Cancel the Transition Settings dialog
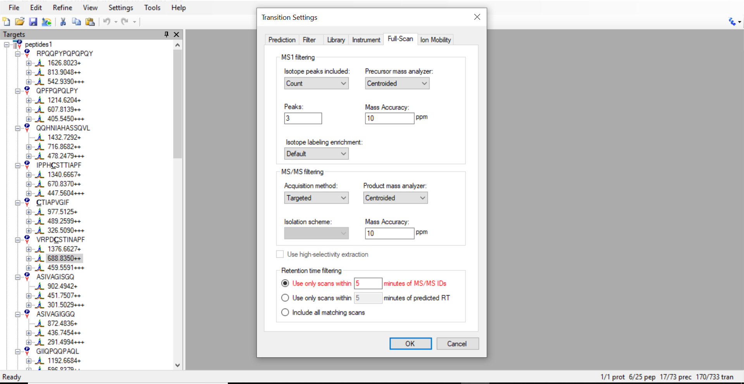The width and height of the screenshot is (744, 384). (457, 344)
